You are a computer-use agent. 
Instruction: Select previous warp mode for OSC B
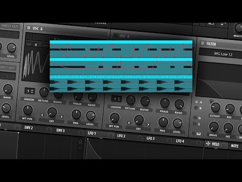[x=129, y=123]
